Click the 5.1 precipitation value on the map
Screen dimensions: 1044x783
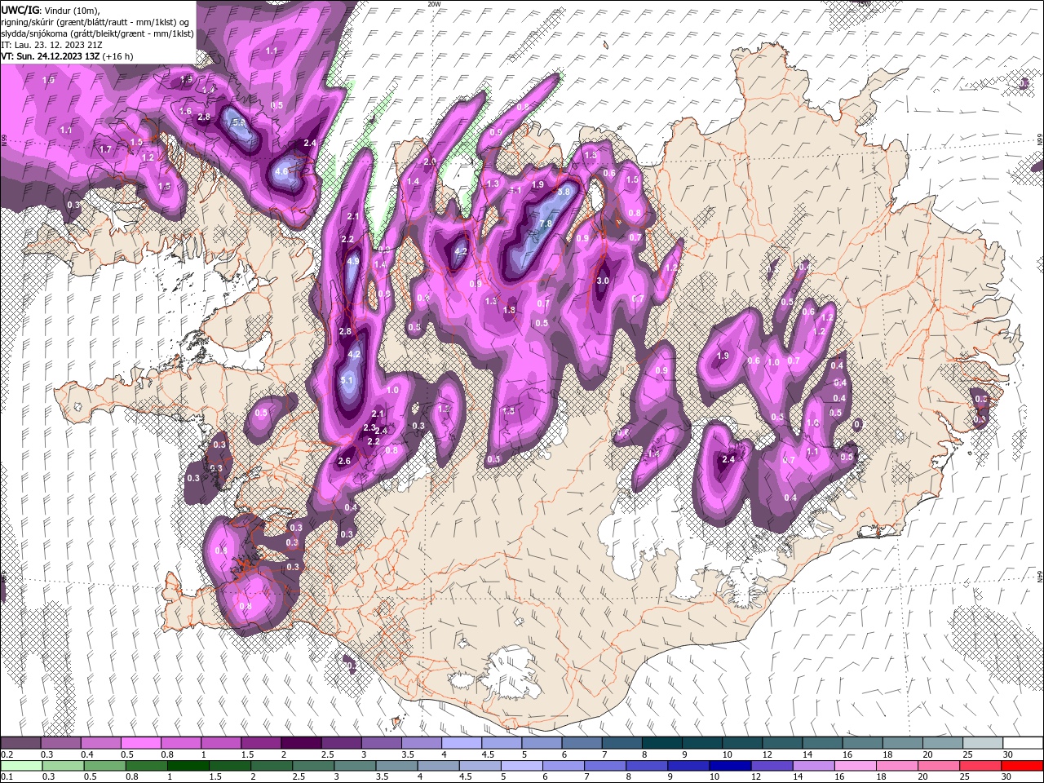[347, 380]
